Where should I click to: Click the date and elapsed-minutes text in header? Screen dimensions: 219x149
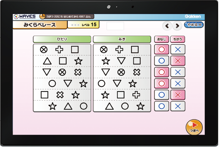(x=69, y=17)
